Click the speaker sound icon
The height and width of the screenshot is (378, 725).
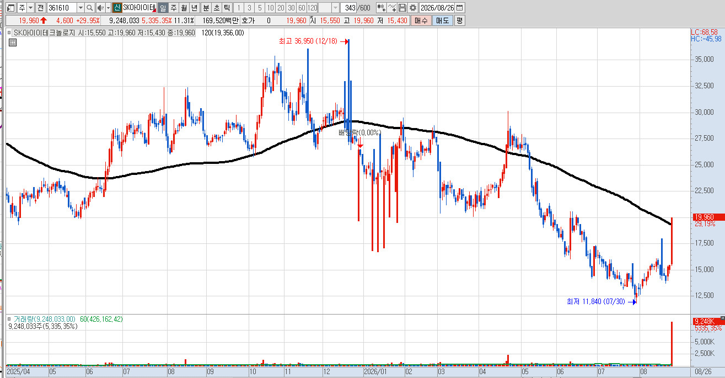tap(100, 8)
